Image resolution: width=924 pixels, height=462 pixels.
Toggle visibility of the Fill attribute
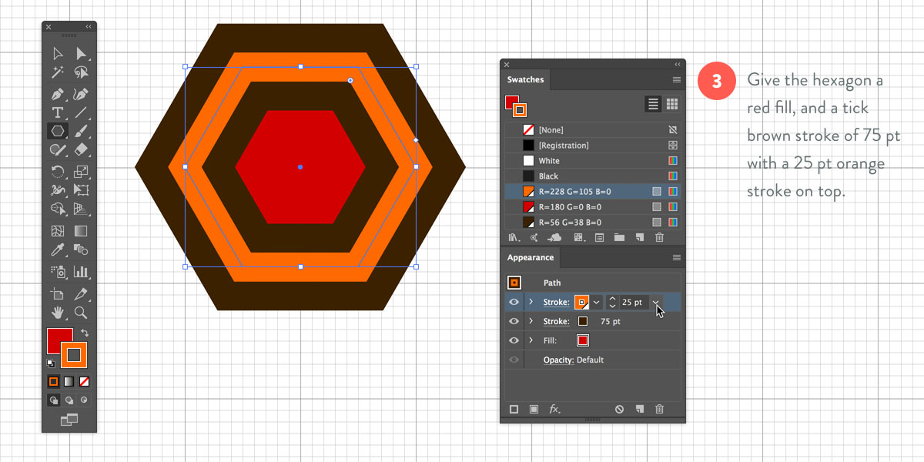click(x=514, y=340)
